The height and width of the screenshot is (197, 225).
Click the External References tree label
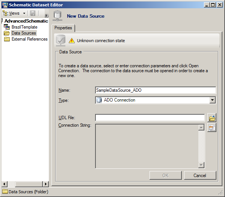click(x=30, y=39)
